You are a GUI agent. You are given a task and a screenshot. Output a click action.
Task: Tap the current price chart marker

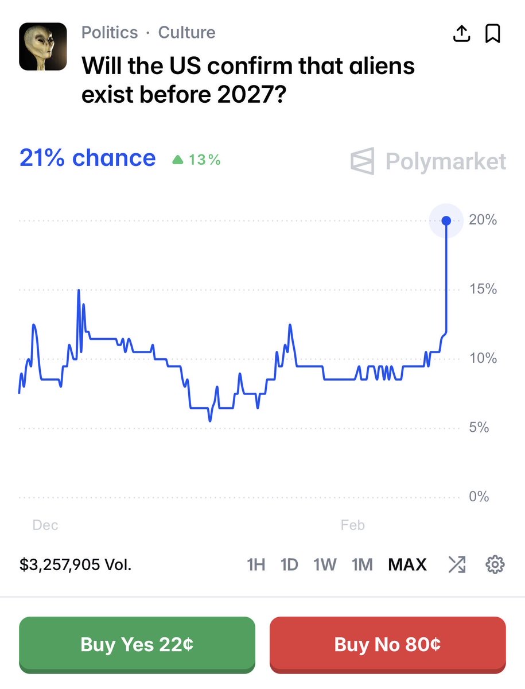click(446, 220)
